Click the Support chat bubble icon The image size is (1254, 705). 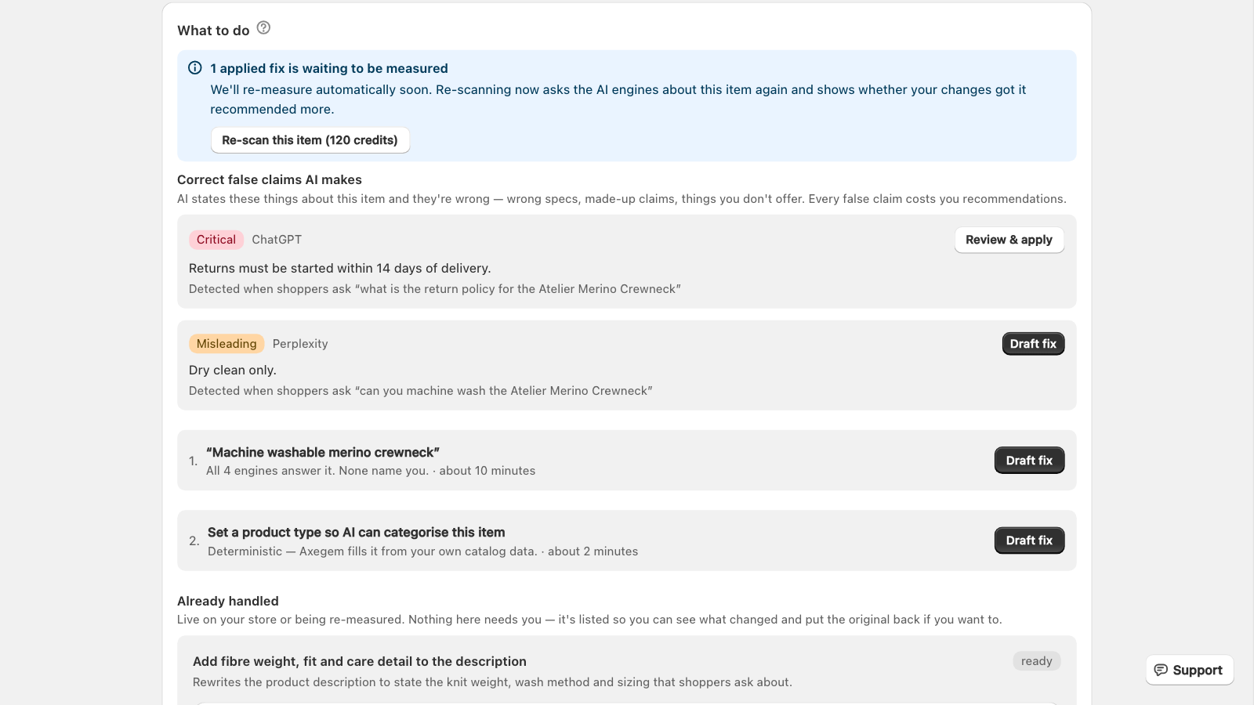pos(1161,671)
